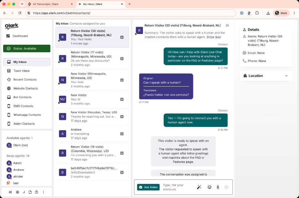299x198 pixels.
Task: Open Whatsapp Contacts
Action: tap(27, 115)
